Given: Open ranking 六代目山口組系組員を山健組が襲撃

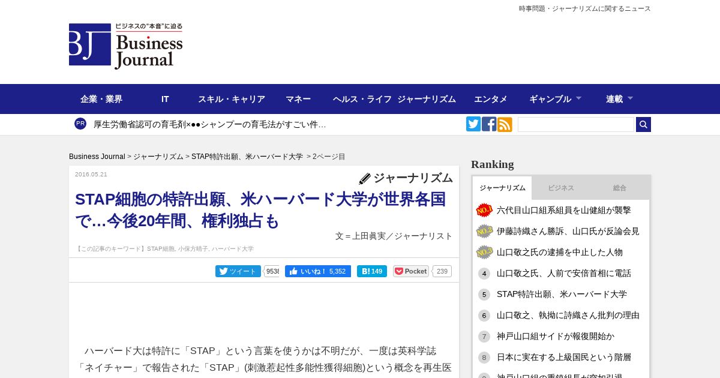Looking at the screenshot, I should 564,210.
